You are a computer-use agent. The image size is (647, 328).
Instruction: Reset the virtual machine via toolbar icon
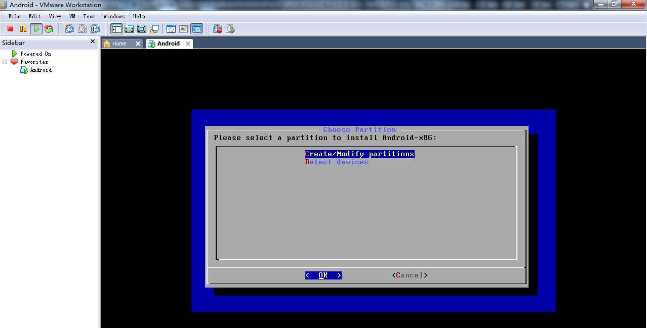(x=49, y=29)
